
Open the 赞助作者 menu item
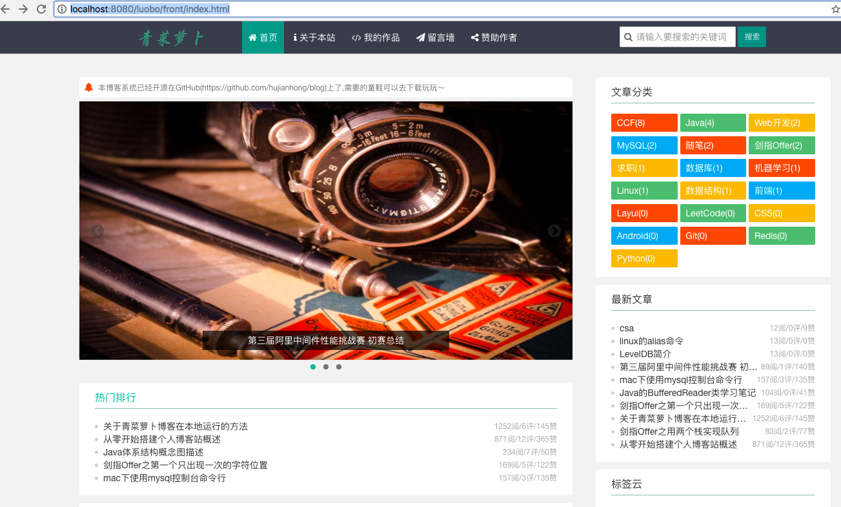coord(494,37)
